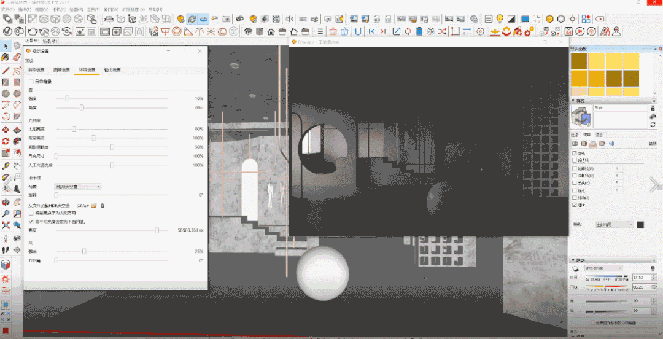The width and height of the screenshot is (663, 339).
Task: Select the arrow Select tool
Action: 6,45
